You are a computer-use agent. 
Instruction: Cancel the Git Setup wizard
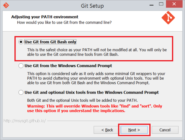tap(165, 130)
